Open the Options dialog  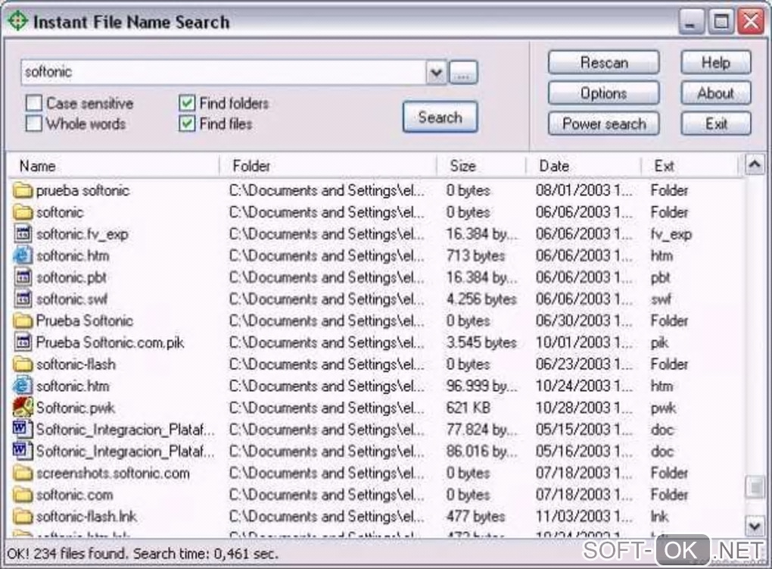click(604, 93)
